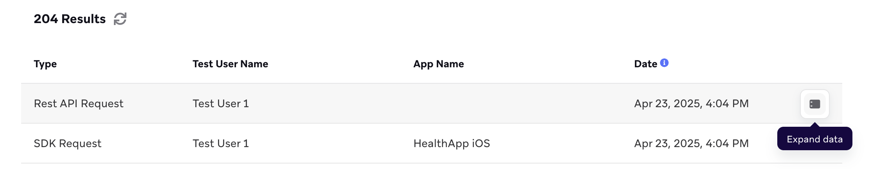
Task: Click the App Name column header
Action: 438,64
